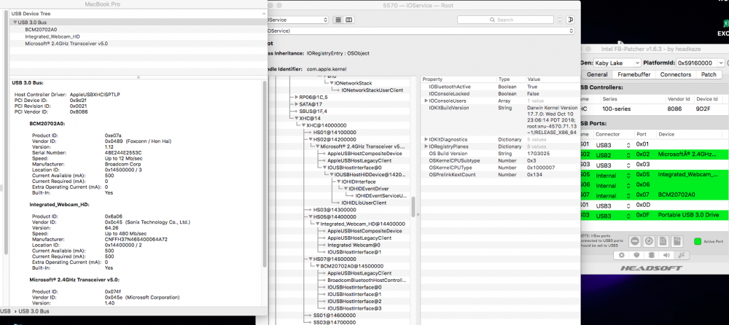Change Internal connector for port 0x05

coord(613,176)
